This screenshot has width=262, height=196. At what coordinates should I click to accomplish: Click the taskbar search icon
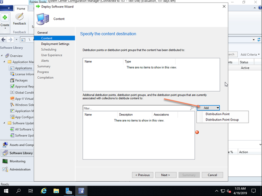pyautogui.click(x=18, y=191)
